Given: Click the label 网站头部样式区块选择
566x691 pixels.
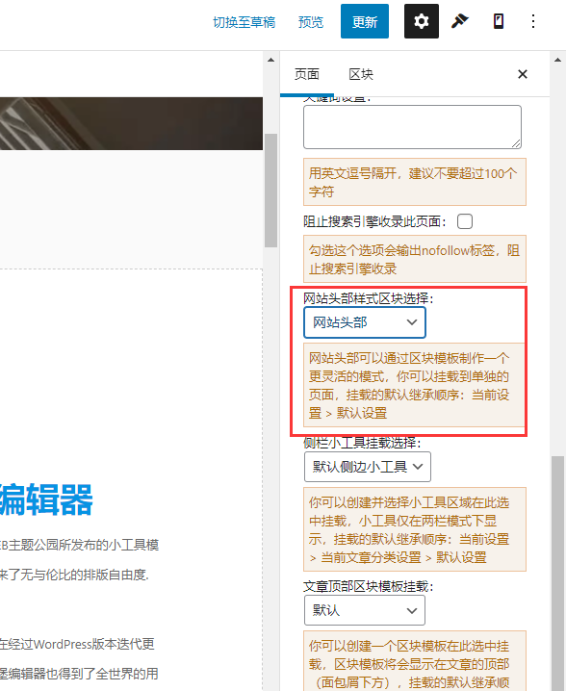Looking at the screenshot, I should tap(368, 298).
